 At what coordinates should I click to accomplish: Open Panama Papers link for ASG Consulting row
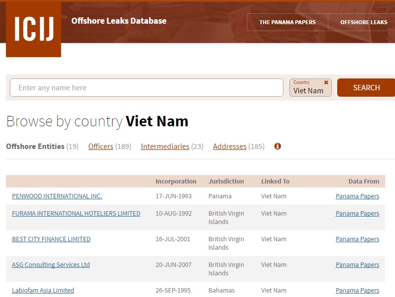pyautogui.click(x=357, y=265)
